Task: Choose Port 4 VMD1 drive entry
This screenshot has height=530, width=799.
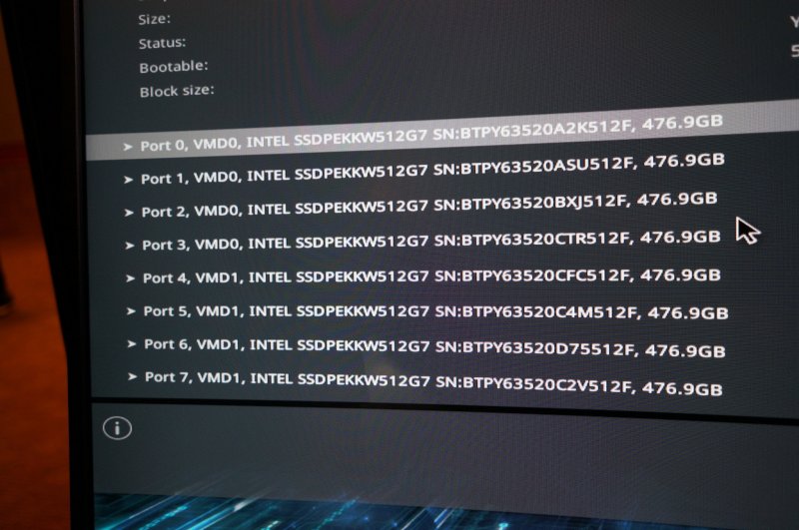Action: (431, 276)
